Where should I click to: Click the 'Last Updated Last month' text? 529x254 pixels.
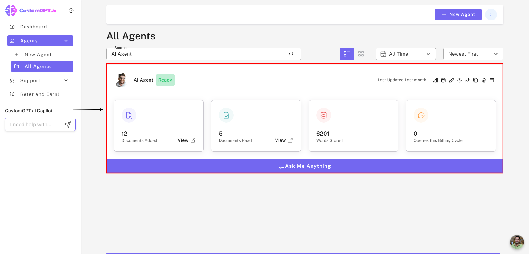tap(402, 80)
